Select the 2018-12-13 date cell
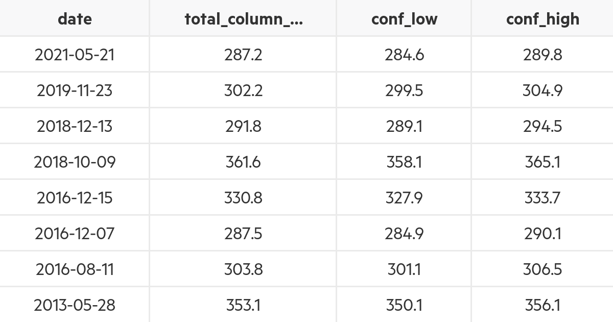The width and height of the screenshot is (613, 322). pos(75,126)
